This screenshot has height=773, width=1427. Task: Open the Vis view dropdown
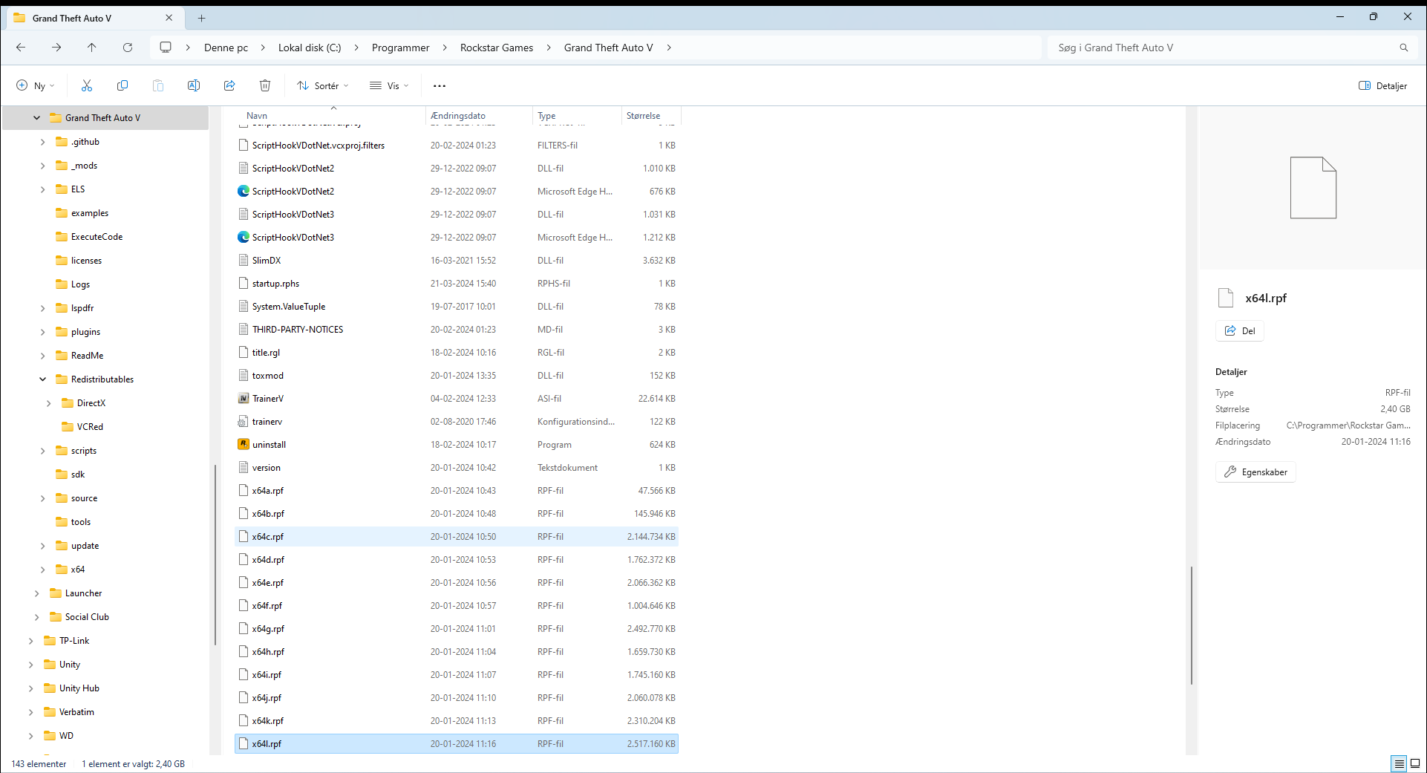[x=390, y=85]
